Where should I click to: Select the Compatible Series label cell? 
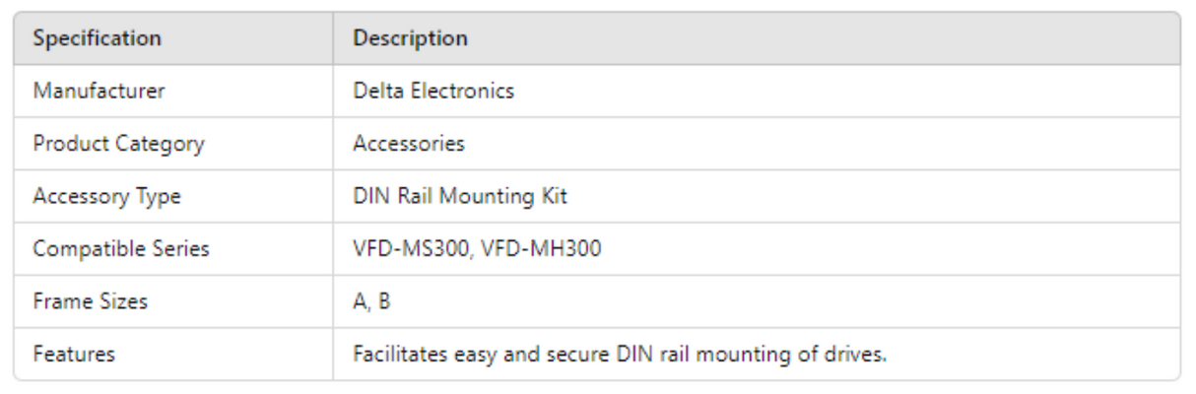(121, 249)
